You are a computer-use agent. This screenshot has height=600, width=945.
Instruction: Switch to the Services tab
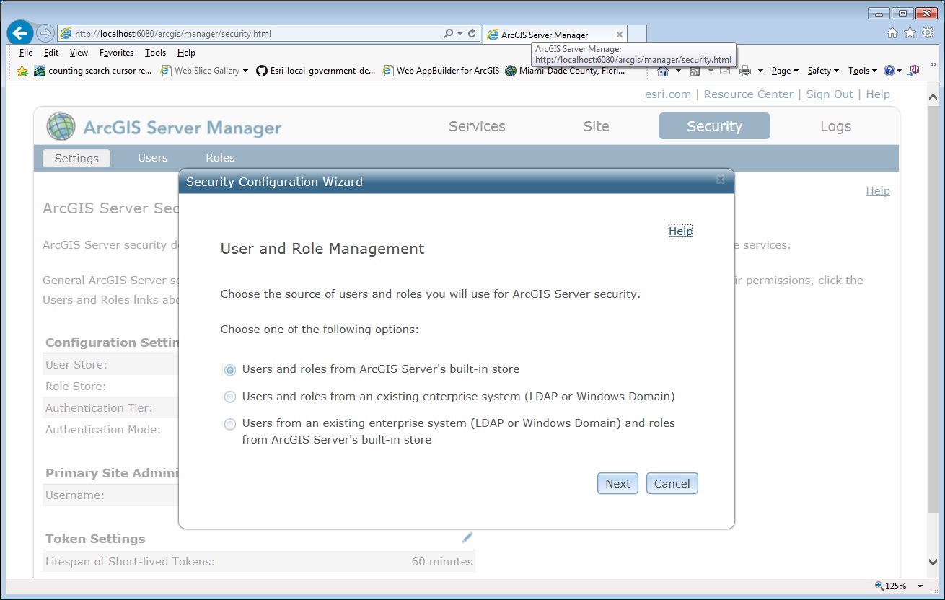[x=477, y=126]
